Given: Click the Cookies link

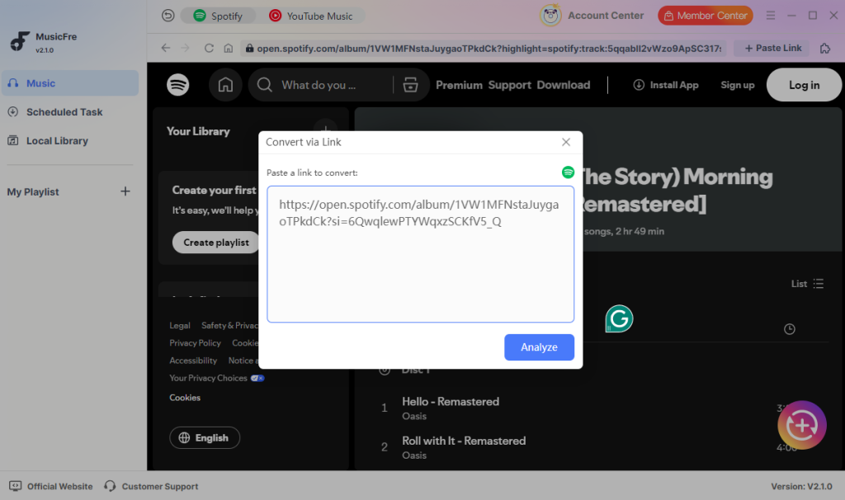Looking at the screenshot, I should click(x=185, y=398).
